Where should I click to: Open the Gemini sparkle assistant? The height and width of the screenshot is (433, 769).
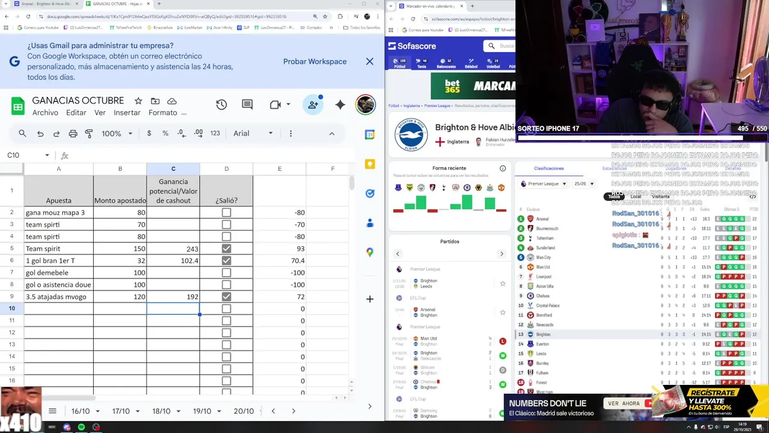click(x=340, y=105)
